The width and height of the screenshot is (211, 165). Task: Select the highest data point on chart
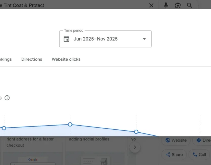point(70,124)
